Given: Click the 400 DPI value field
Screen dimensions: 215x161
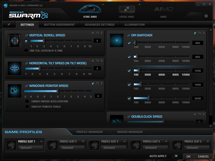Looking at the screenshot, I should tap(198, 43).
